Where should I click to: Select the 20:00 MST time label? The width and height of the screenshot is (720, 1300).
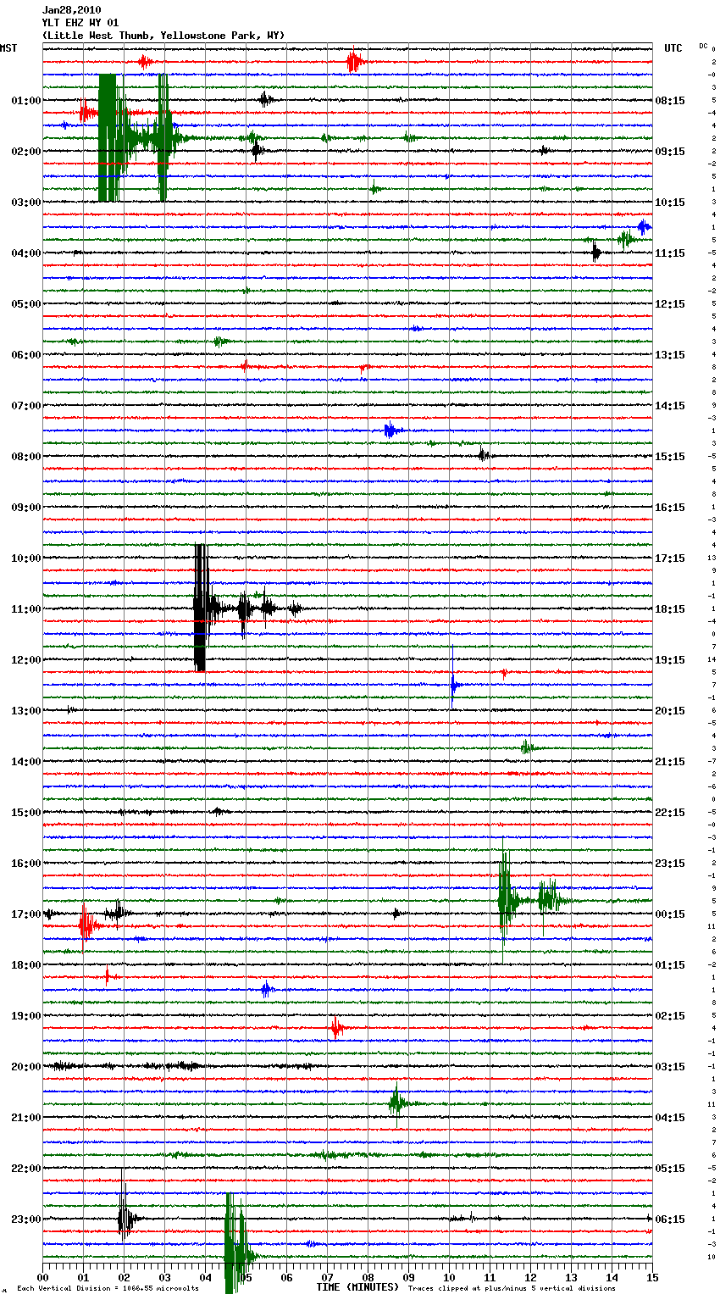26,1067
